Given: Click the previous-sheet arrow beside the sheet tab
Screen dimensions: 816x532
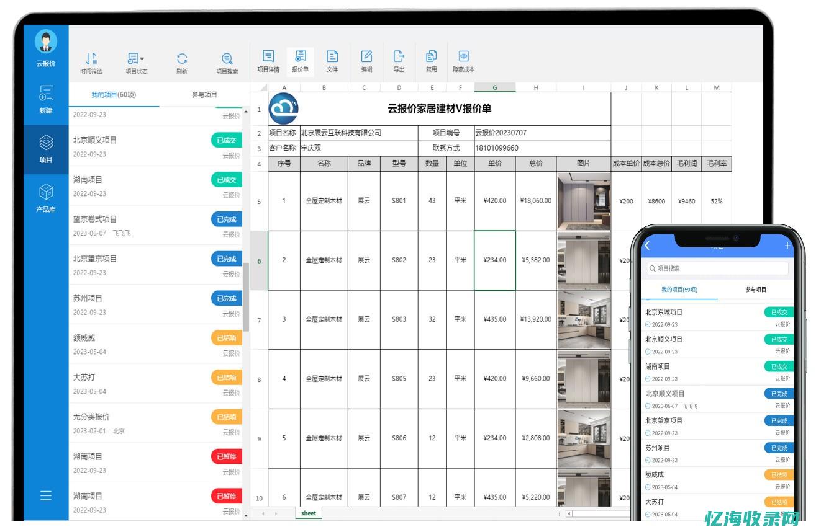Looking at the screenshot, I should (x=263, y=513).
